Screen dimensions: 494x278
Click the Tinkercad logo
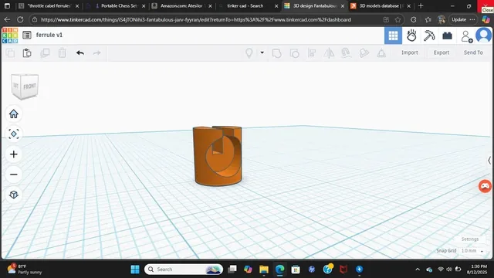point(10,36)
